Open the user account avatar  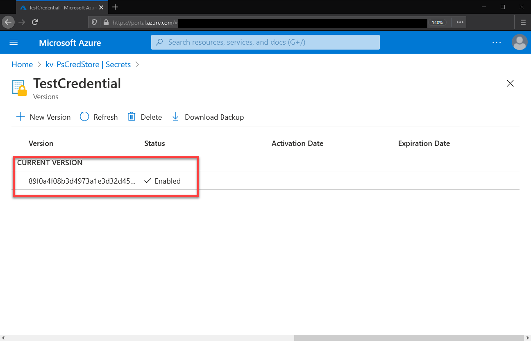(x=520, y=42)
